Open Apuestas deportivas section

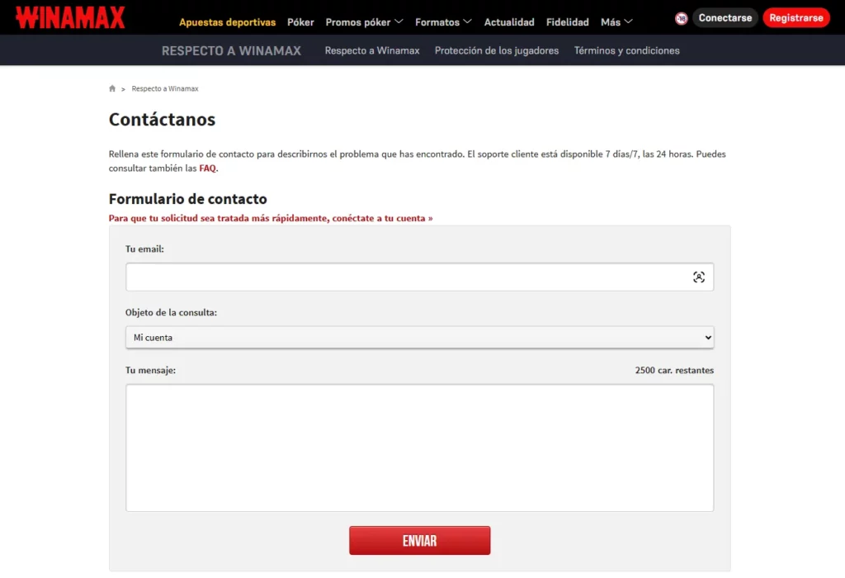(x=228, y=22)
